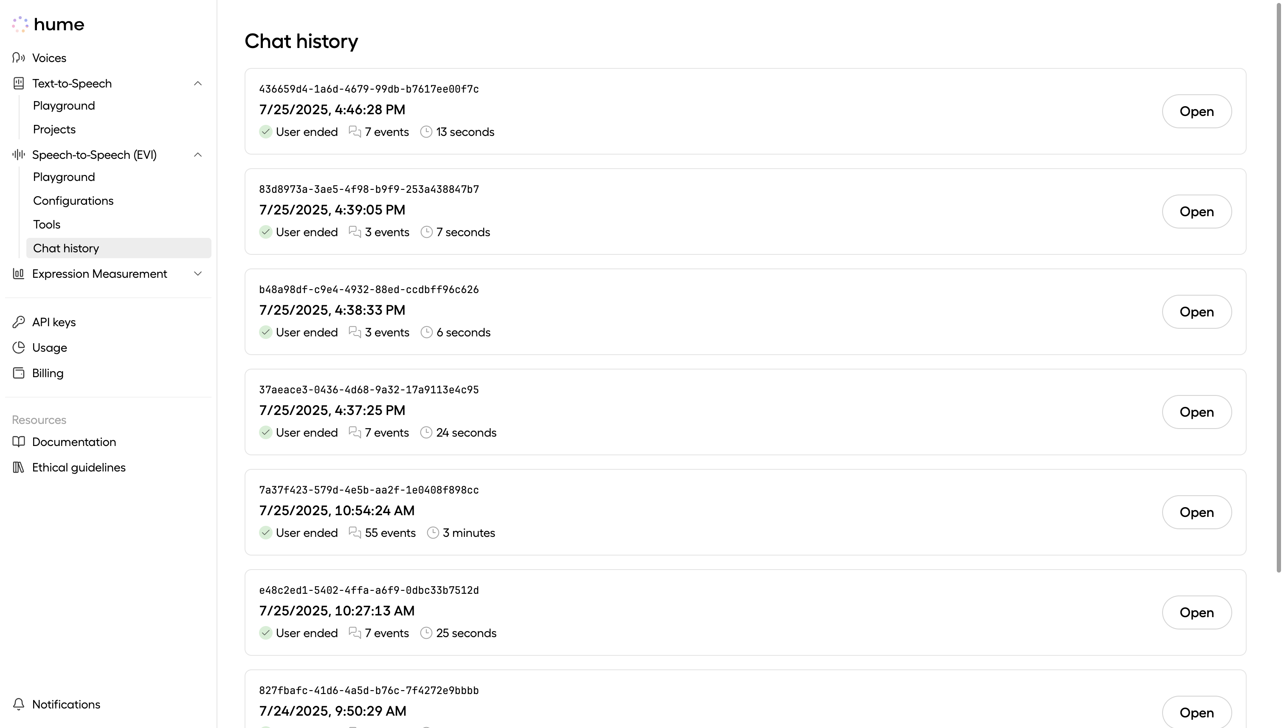The height and width of the screenshot is (728, 1284).
Task: Click the Billing wallet icon
Action: pos(19,373)
